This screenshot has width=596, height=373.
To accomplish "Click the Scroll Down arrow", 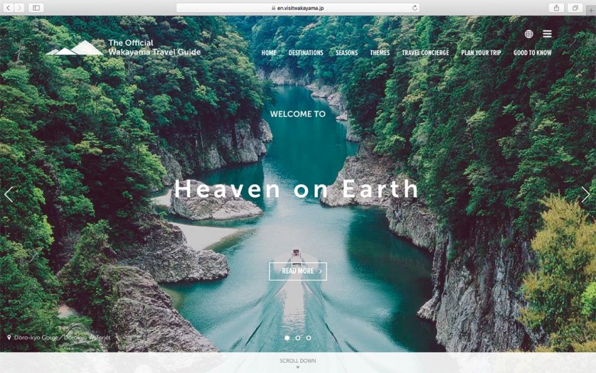I will coord(298,368).
